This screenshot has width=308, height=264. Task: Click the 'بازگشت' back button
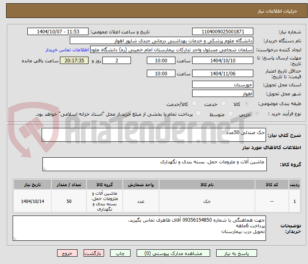94,253
